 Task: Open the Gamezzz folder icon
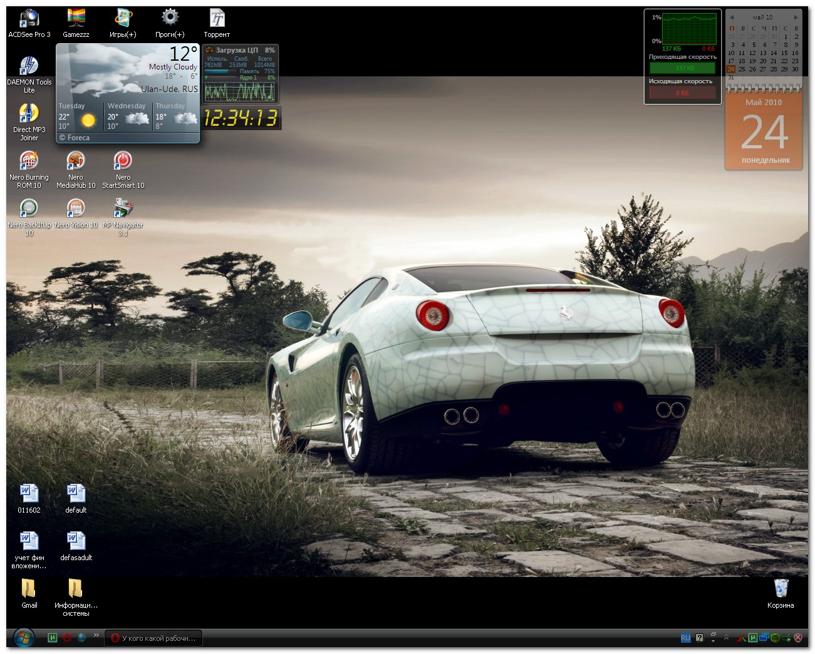(76, 19)
